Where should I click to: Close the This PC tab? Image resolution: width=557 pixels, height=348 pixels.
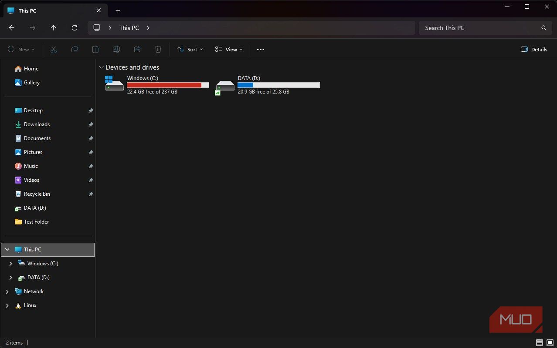tap(99, 10)
